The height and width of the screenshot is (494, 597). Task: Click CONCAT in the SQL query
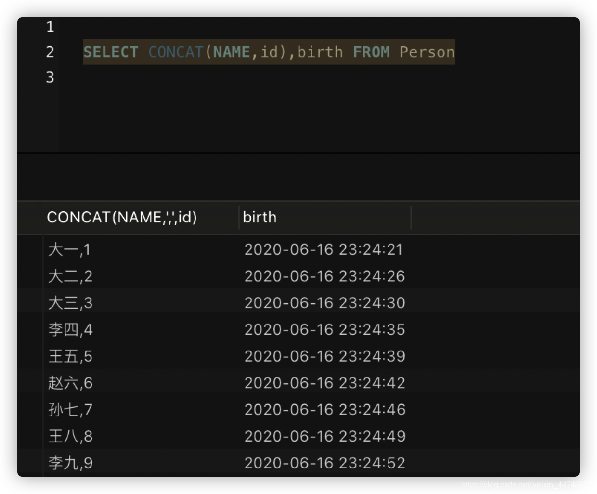(175, 52)
